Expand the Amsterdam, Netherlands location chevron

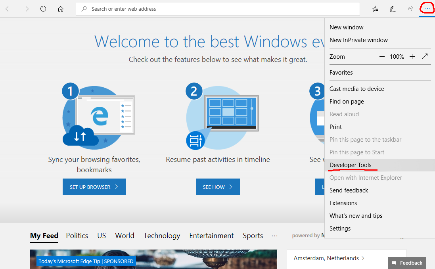point(362,258)
